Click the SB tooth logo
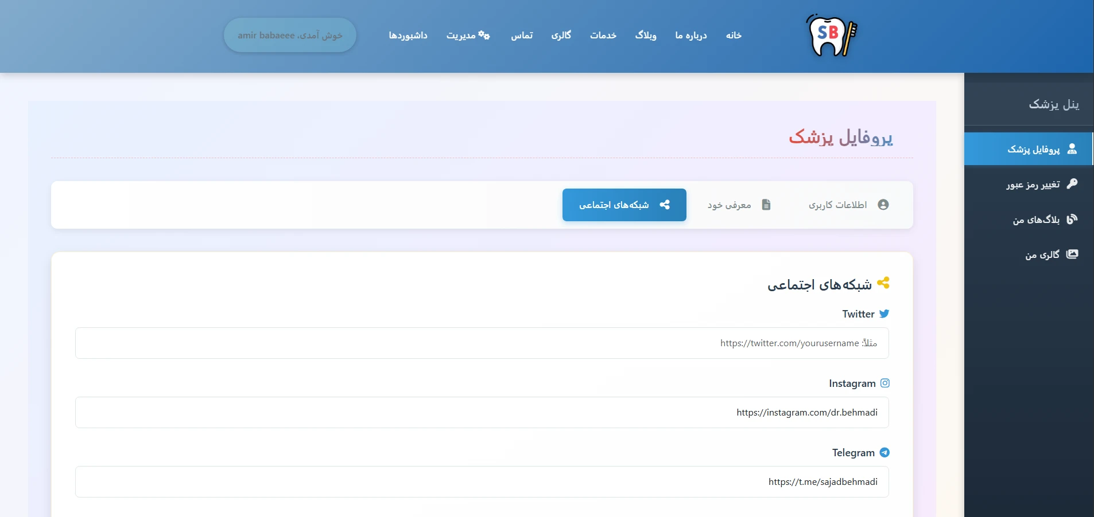 click(x=831, y=36)
